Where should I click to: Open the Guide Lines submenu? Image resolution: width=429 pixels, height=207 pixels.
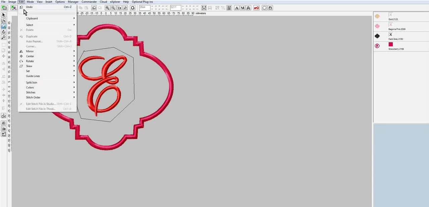pyautogui.click(x=47, y=76)
